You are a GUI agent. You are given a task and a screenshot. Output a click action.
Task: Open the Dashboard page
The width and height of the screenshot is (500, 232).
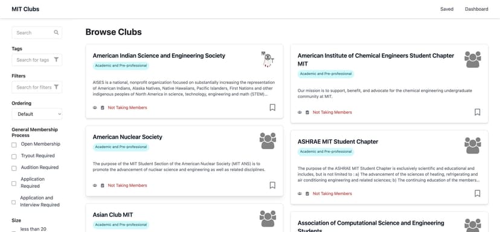[x=476, y=9]
